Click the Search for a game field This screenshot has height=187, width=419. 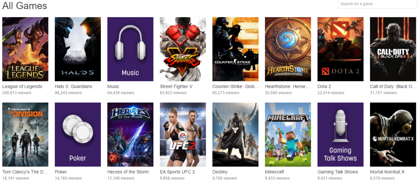[377, 4]
